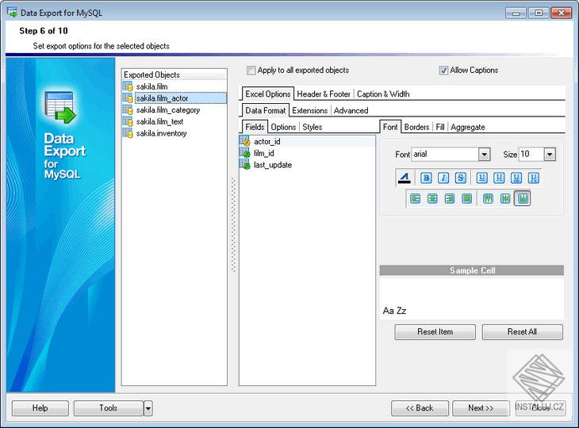The width and height of the screenshot is (579, 428).
Task: Uncheck Allow Captions checkbox
Action: point(444,71)
